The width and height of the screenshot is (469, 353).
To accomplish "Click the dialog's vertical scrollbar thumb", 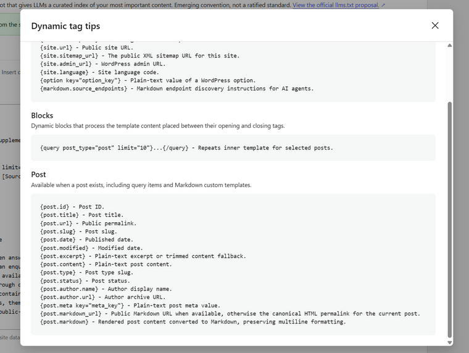I will click(449, 220).
